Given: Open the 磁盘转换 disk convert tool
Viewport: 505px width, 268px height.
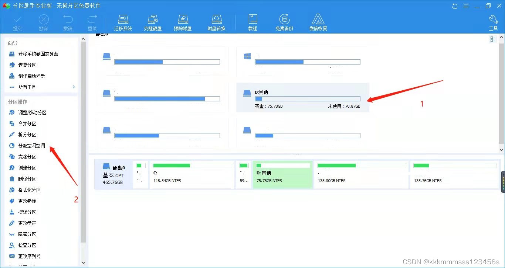Looking at the screenshot, I should tap(216, 23).
